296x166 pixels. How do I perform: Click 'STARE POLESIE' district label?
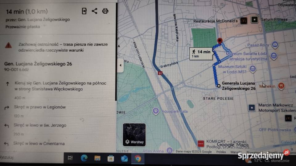pyautogui.click(x=218, y=98)
